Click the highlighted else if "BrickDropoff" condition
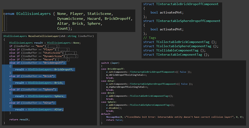The height and width of the screenshot is (128, 249). [38, 63]
